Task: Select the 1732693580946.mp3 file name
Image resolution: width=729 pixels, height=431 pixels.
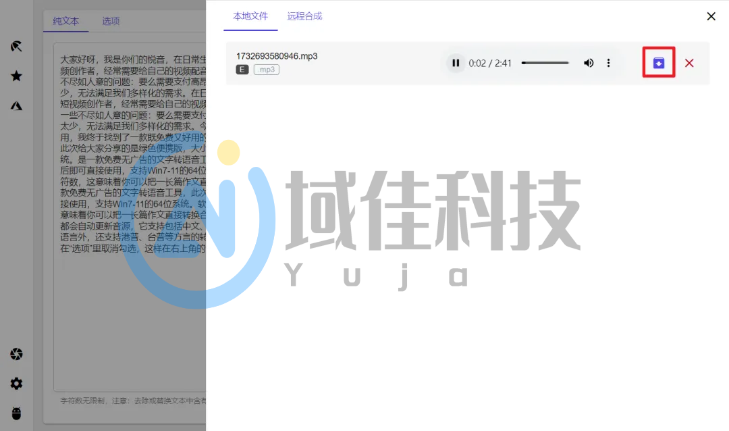Action: (277, 56)
